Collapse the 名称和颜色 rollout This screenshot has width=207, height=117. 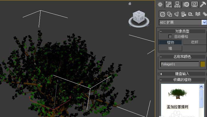[182, 57]
